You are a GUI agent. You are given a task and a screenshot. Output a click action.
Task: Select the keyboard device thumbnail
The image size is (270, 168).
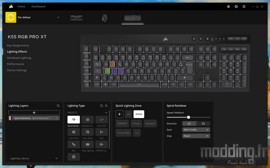(132, 18)
